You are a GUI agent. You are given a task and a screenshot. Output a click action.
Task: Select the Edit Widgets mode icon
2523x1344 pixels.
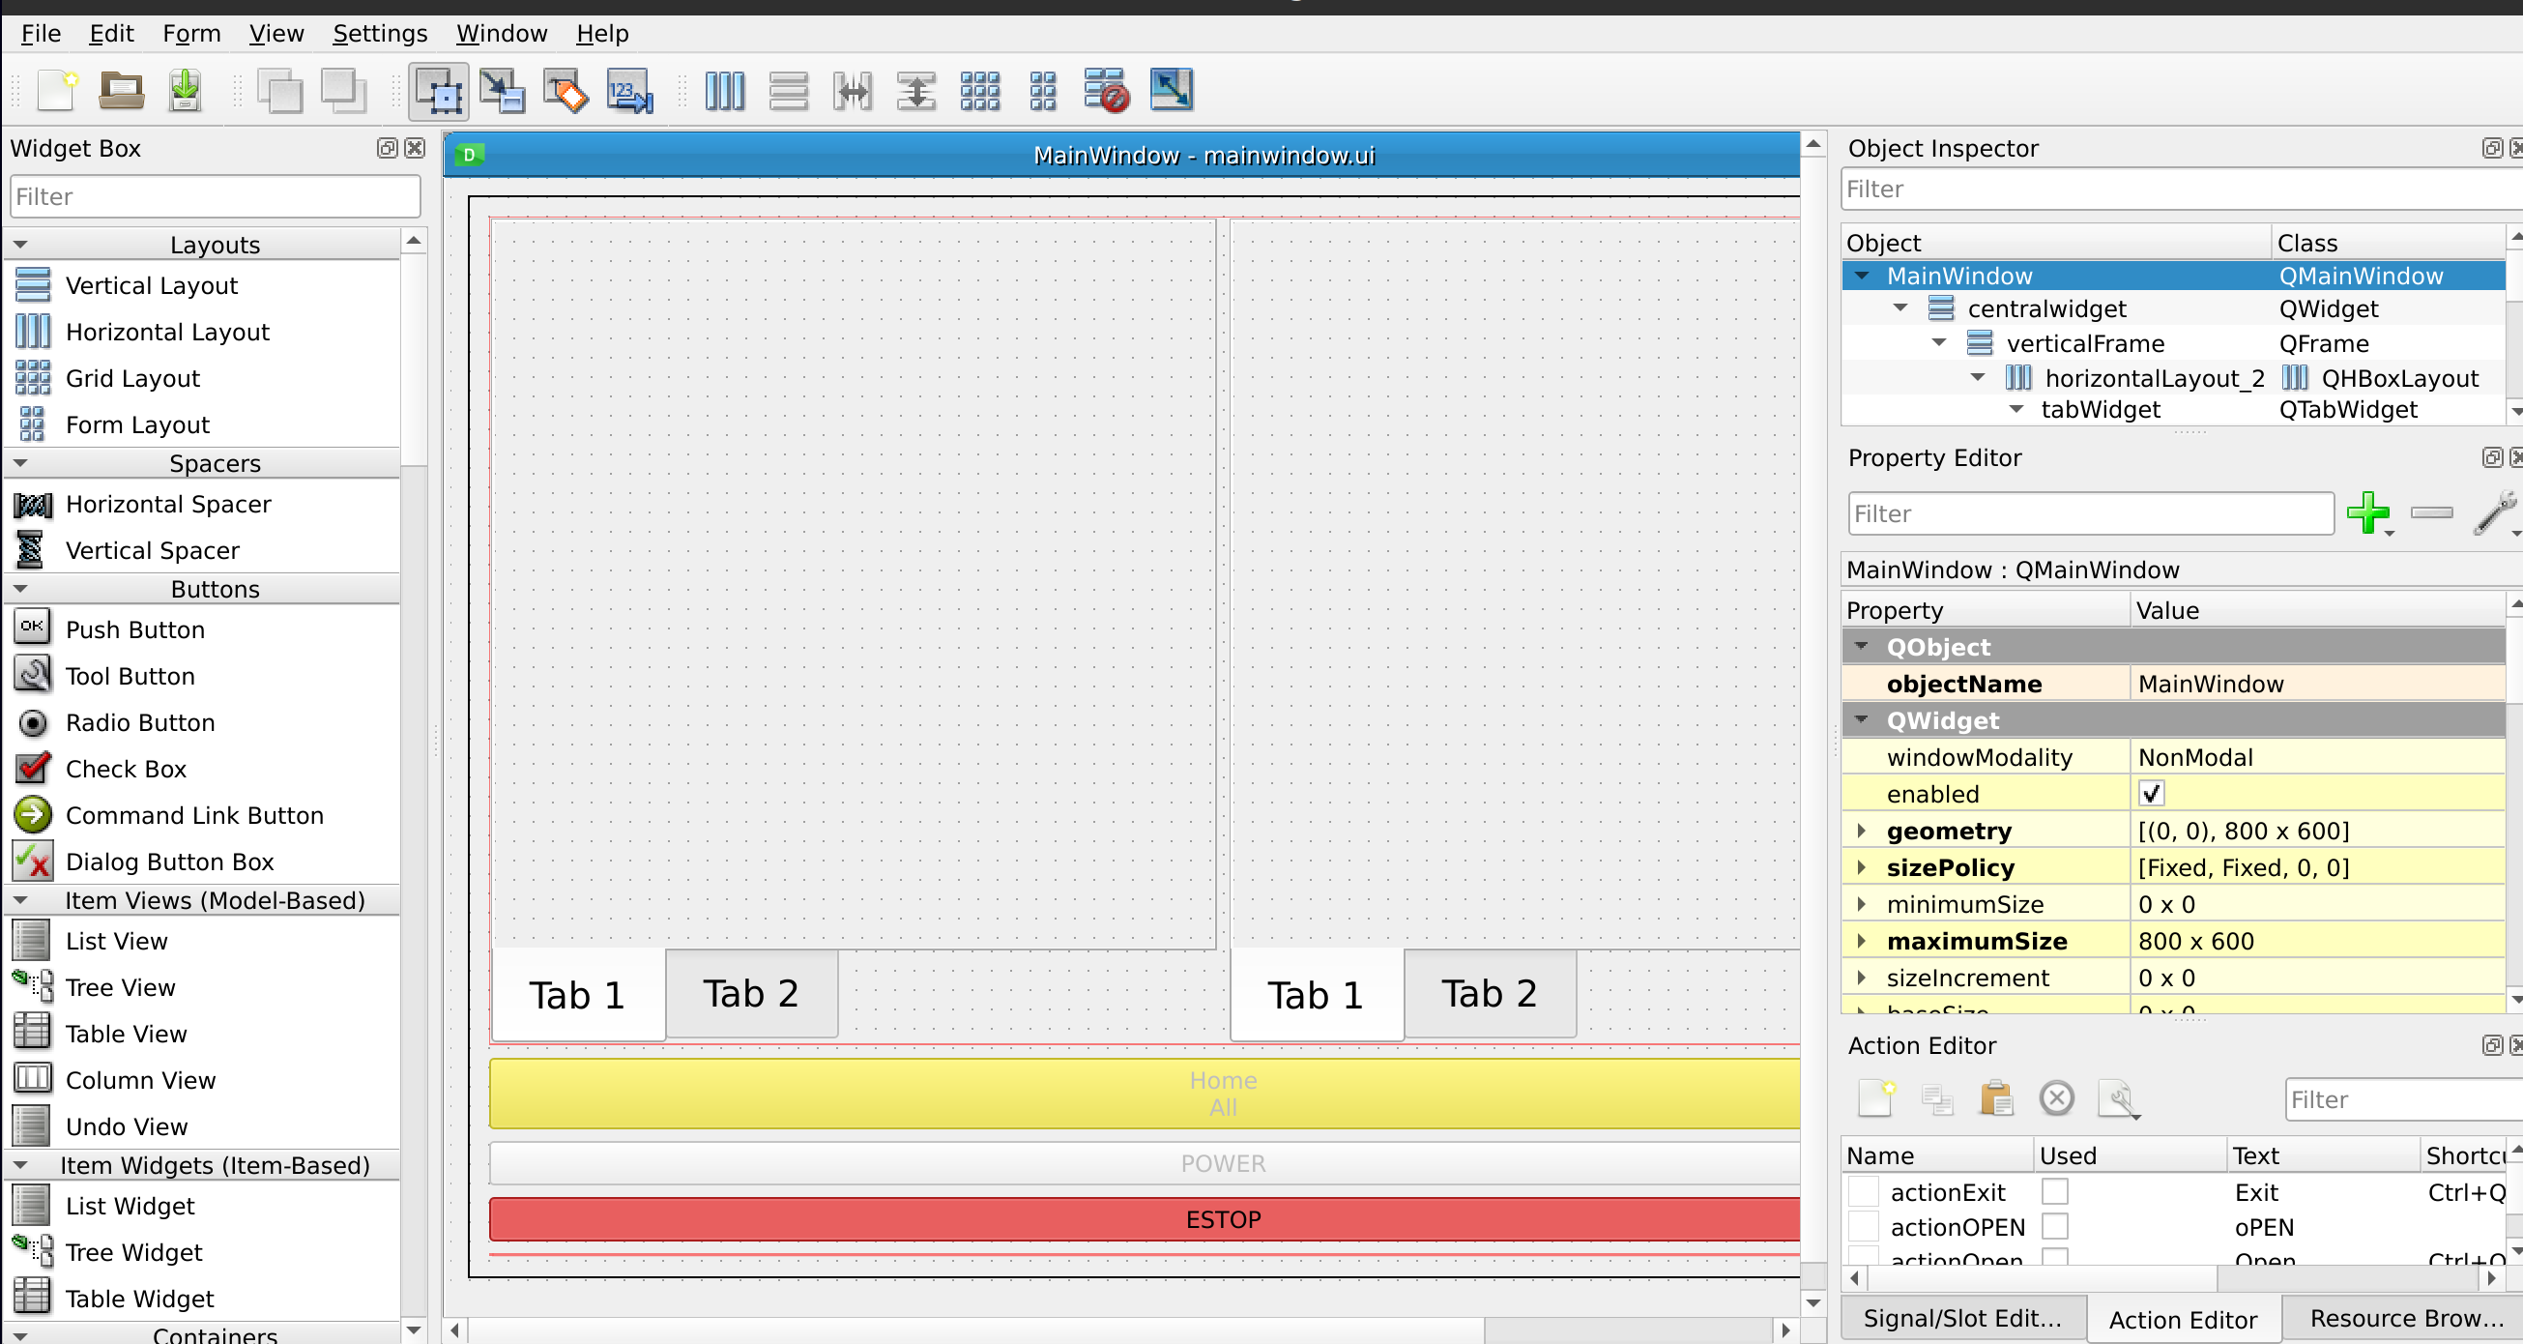[x=439, y=91]
